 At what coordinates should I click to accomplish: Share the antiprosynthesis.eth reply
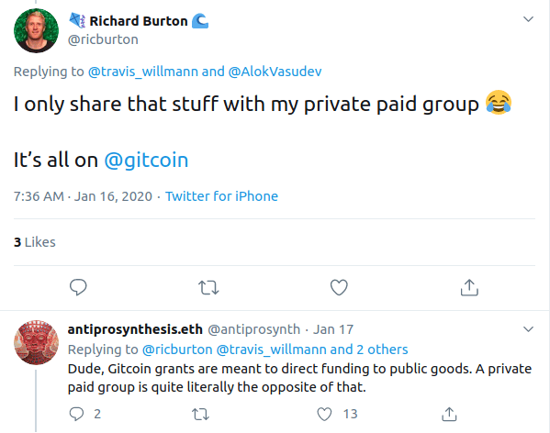(449, 414)
